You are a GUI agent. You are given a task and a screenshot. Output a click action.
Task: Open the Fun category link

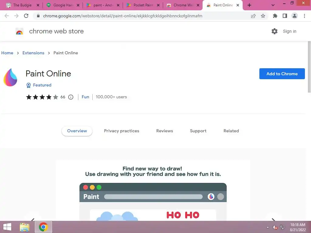85,97
